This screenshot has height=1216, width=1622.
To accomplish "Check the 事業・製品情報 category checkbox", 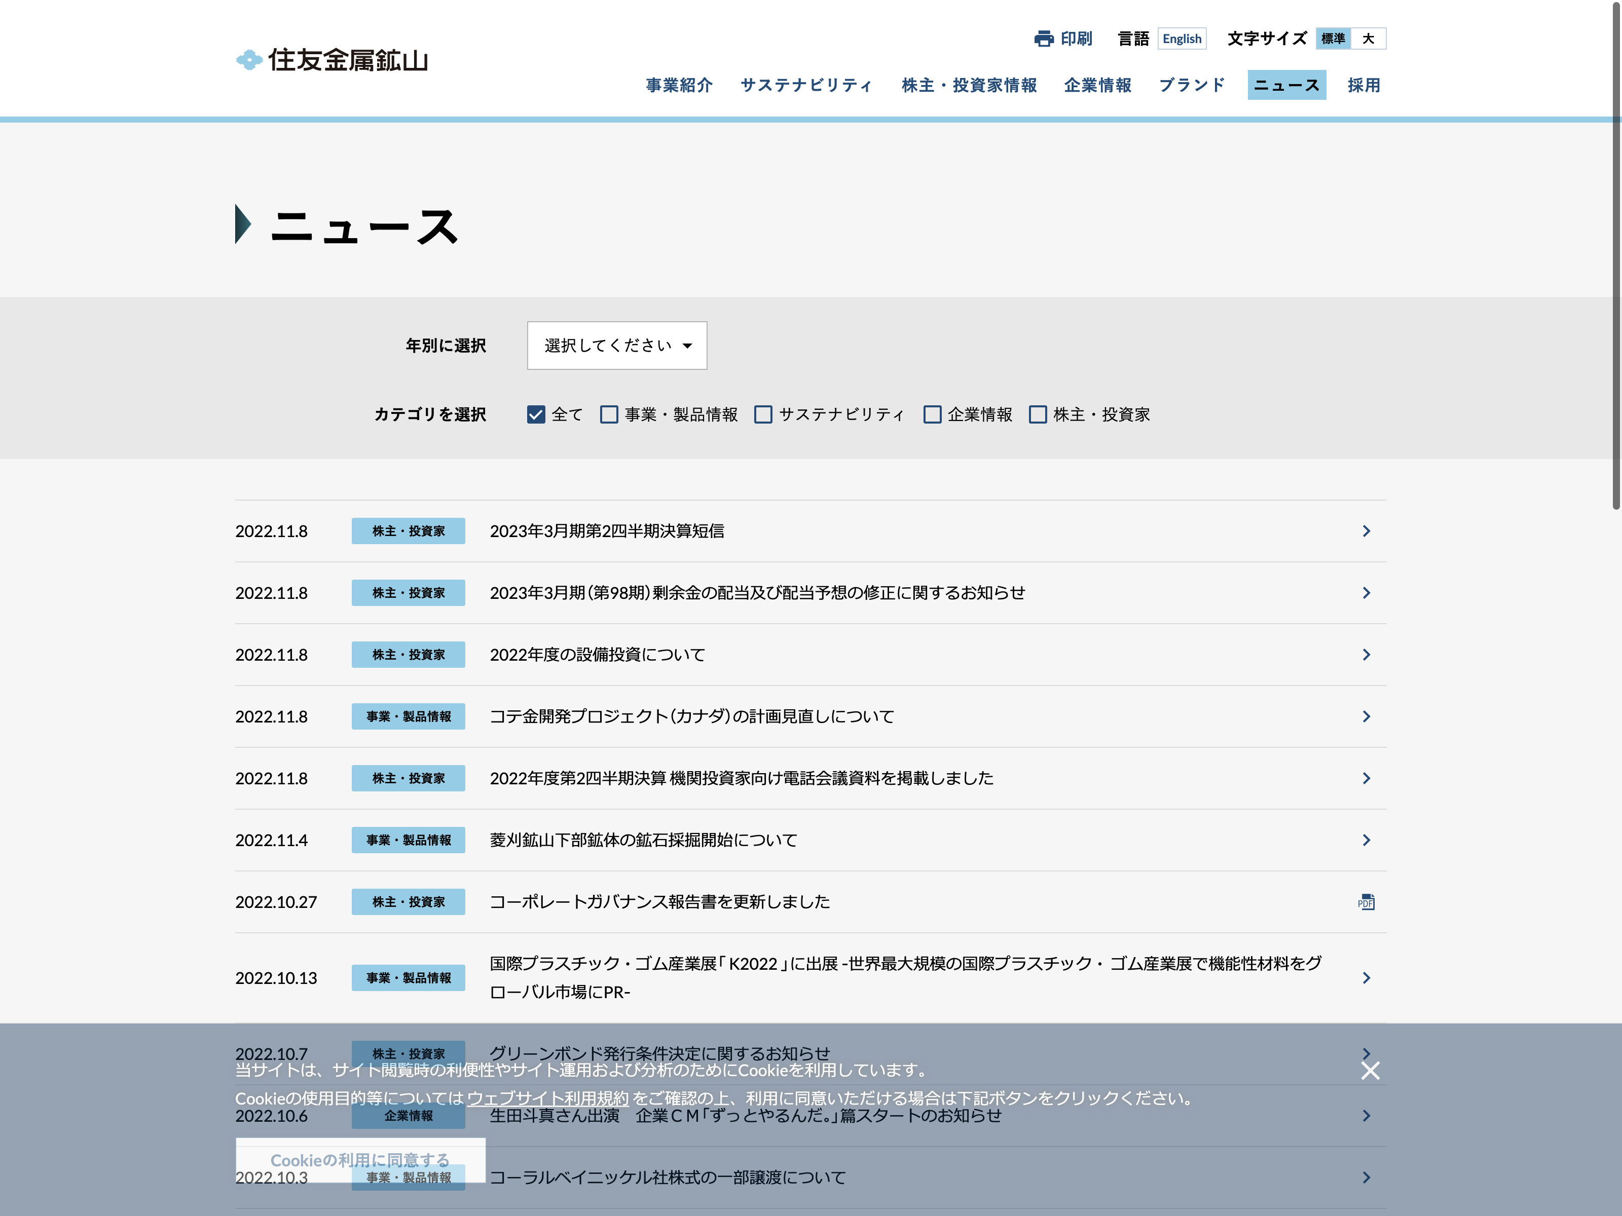I will (609, 415).
